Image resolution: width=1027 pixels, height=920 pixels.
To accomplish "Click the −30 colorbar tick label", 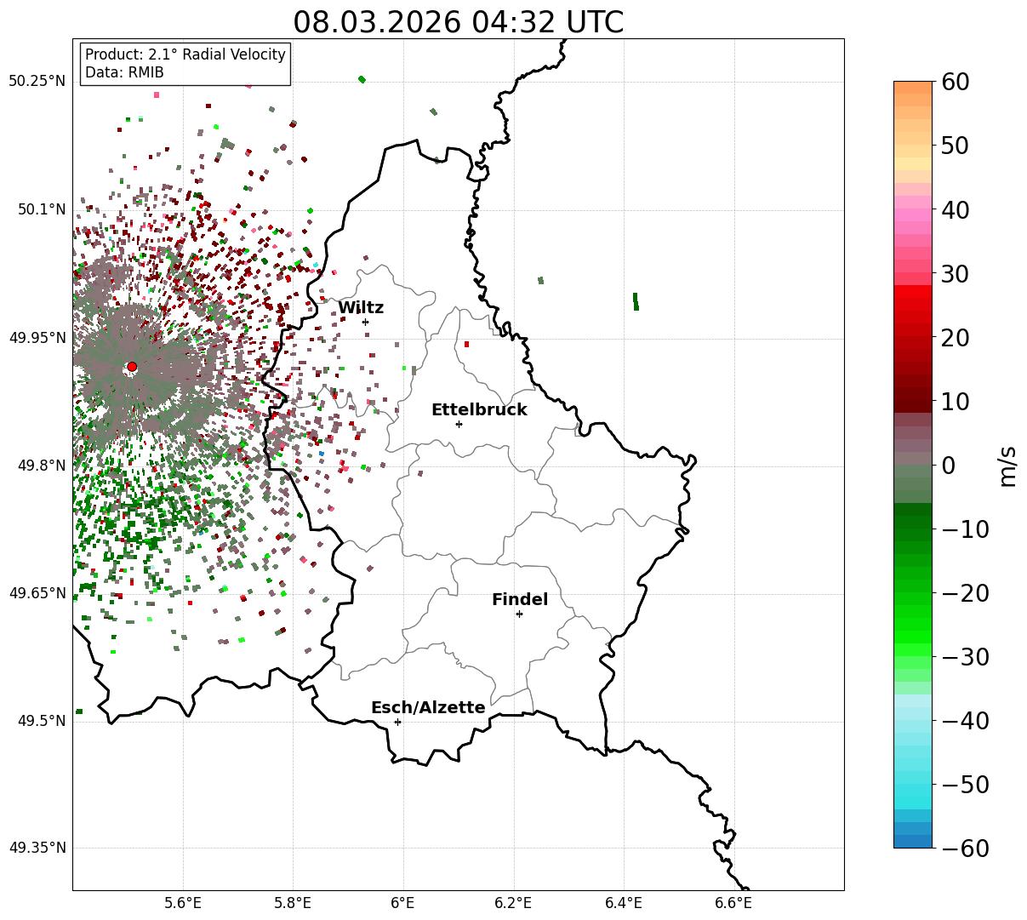I will 965,657.
